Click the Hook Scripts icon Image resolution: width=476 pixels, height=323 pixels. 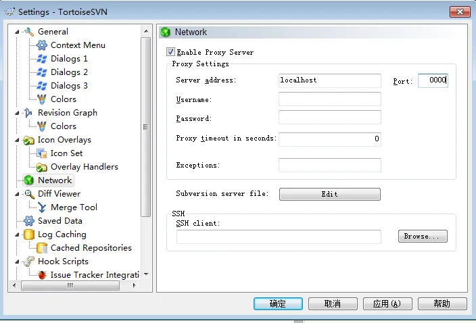click(x=29, y=262)
